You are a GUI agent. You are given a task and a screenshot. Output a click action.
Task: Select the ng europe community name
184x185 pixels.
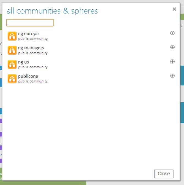pyautogui.click(x=28, y=34)
